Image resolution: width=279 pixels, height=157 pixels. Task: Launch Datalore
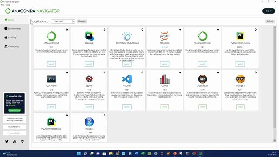(89, 64)
